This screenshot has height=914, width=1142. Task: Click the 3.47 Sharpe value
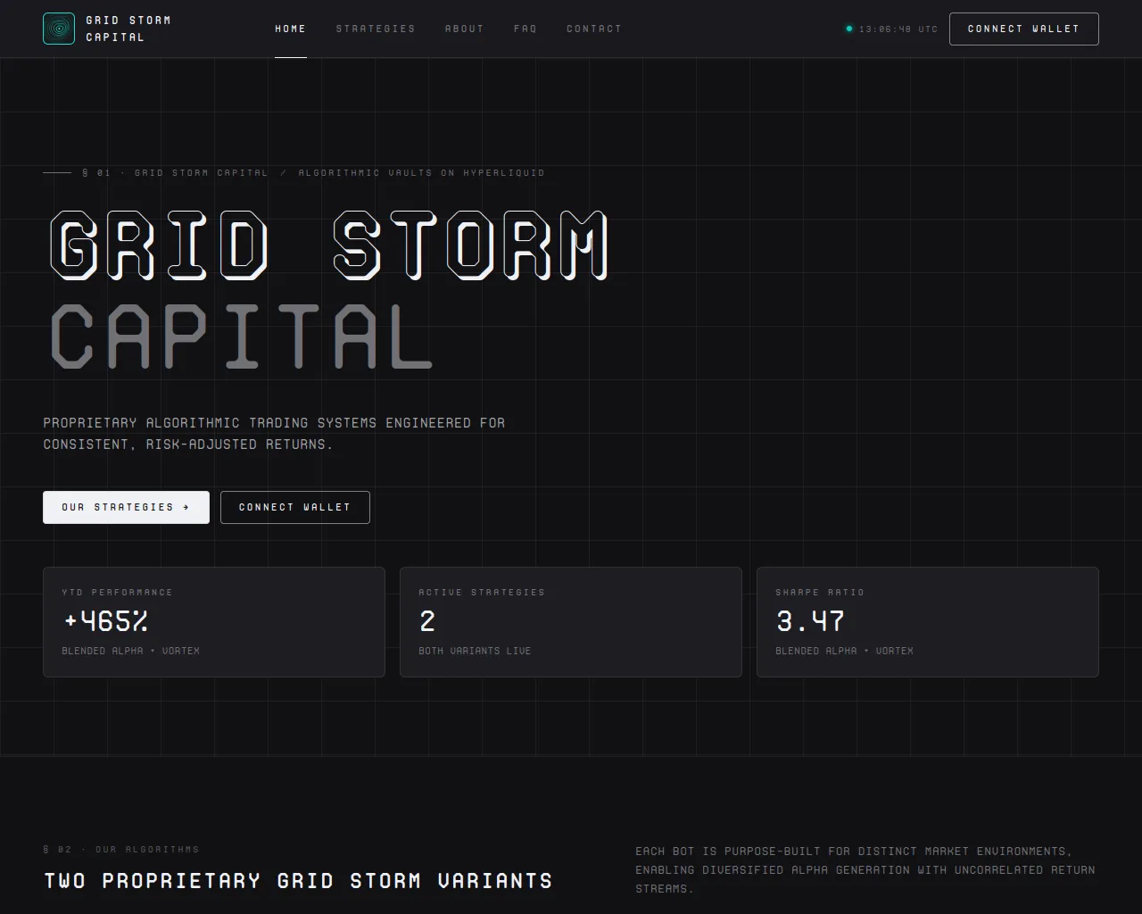(x=810, y=620)
